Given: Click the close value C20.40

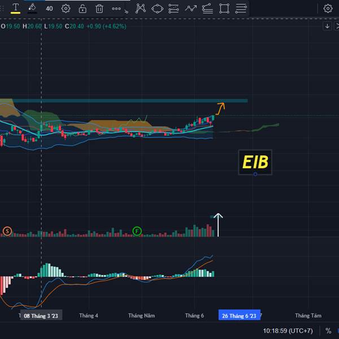Looking at the screenshot, I should click(x=75, y=27).
